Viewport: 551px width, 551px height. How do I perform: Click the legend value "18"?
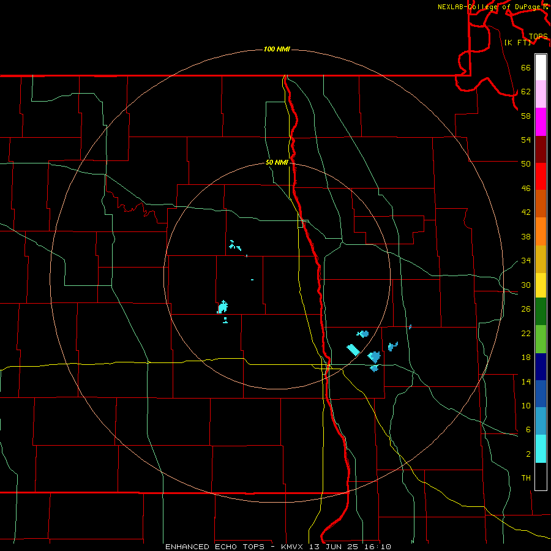pos(526,358)
